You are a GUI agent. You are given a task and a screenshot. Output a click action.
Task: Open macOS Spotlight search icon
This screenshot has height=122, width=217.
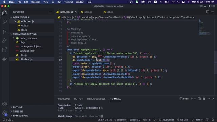pyautogui.click(x=178, y=2)
